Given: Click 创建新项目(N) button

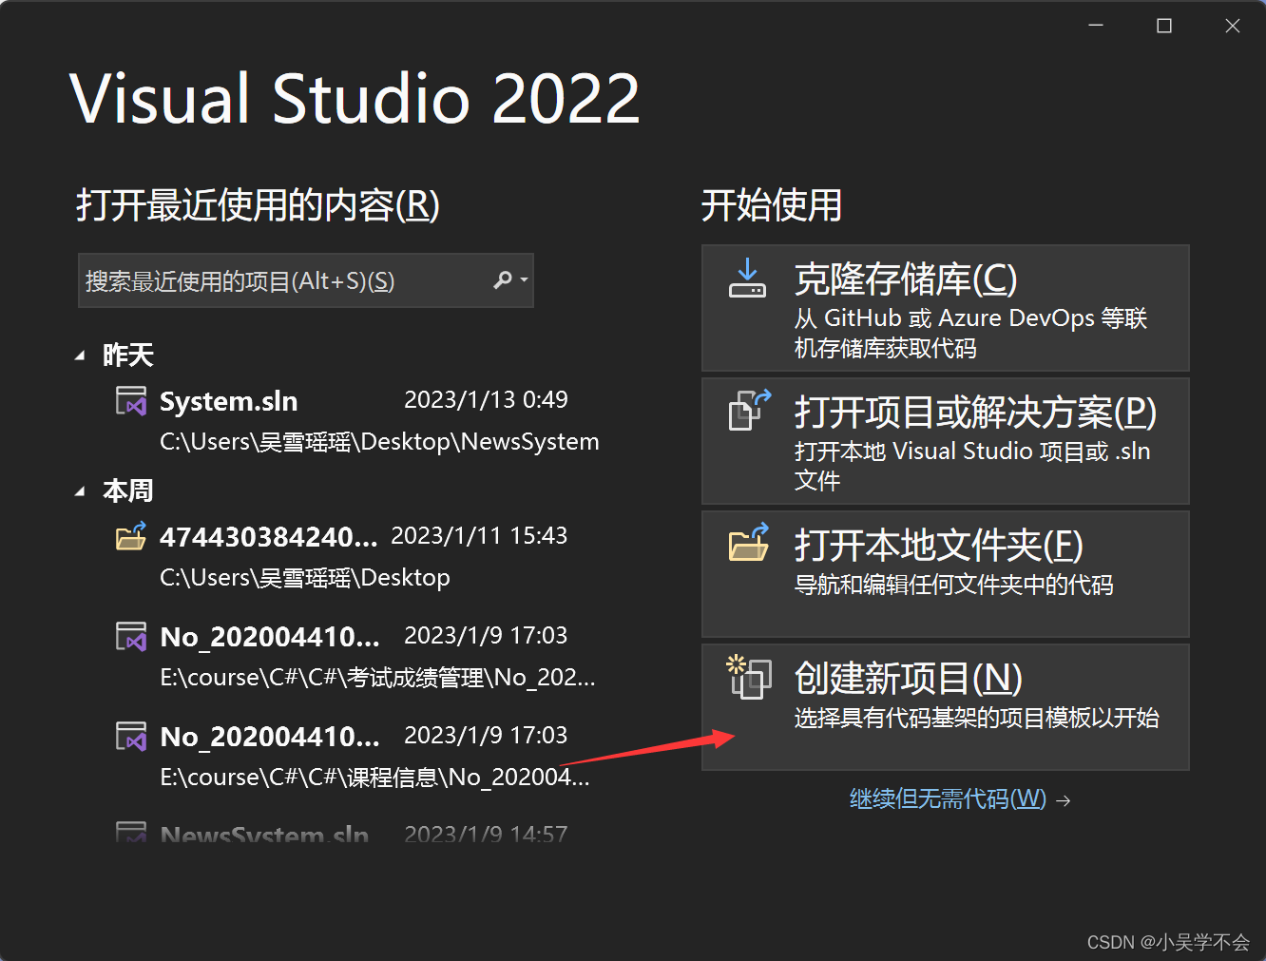Looking at the screenshot, I should click(x=946, y=707).
